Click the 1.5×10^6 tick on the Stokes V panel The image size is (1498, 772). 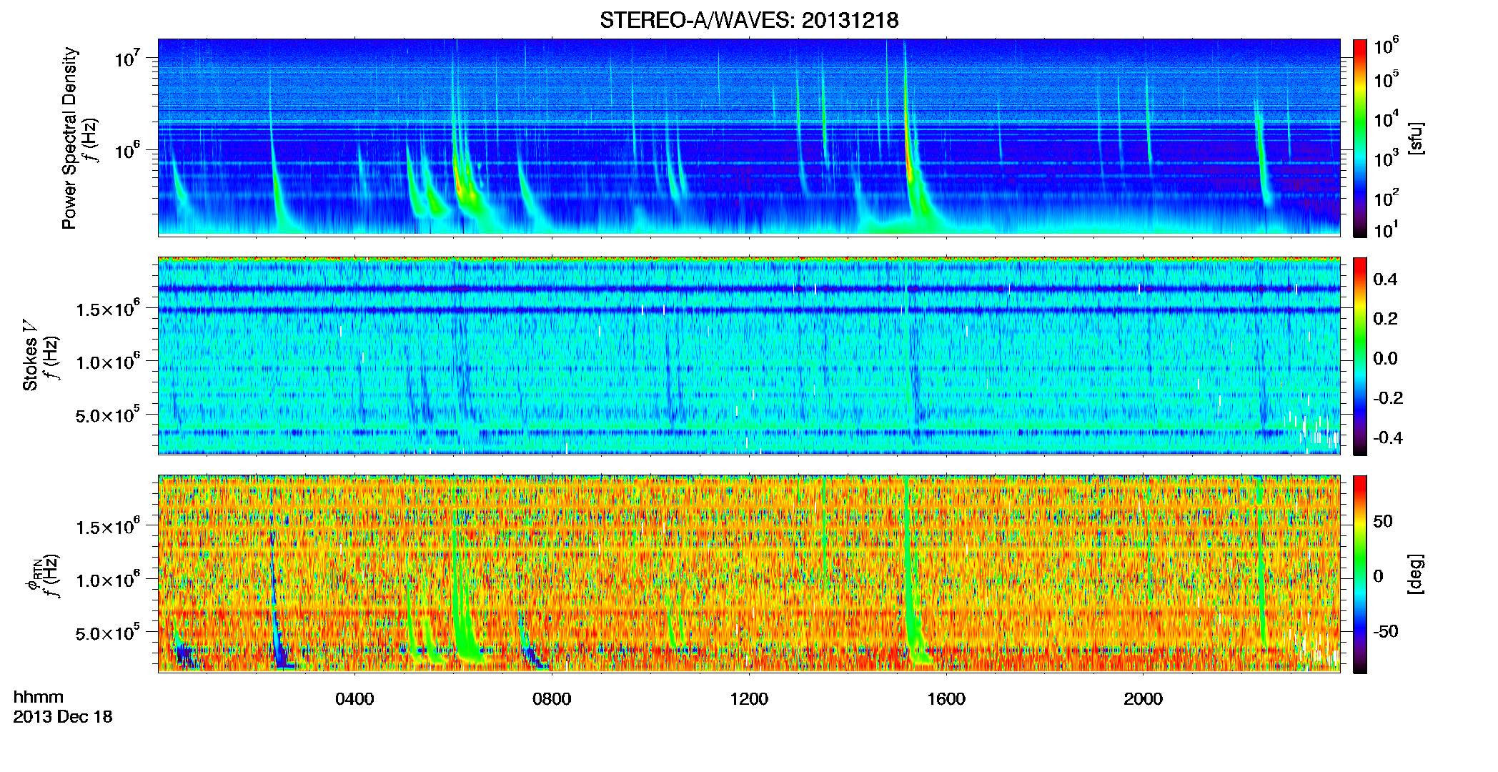click(x=107, y=307)
